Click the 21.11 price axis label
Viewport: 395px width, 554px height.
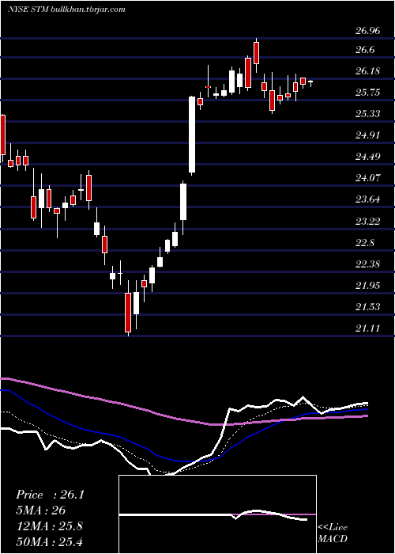pos(368,328)
